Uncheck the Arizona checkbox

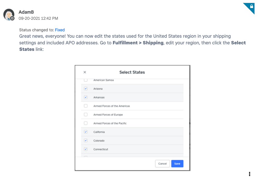[x=86, y=89]
